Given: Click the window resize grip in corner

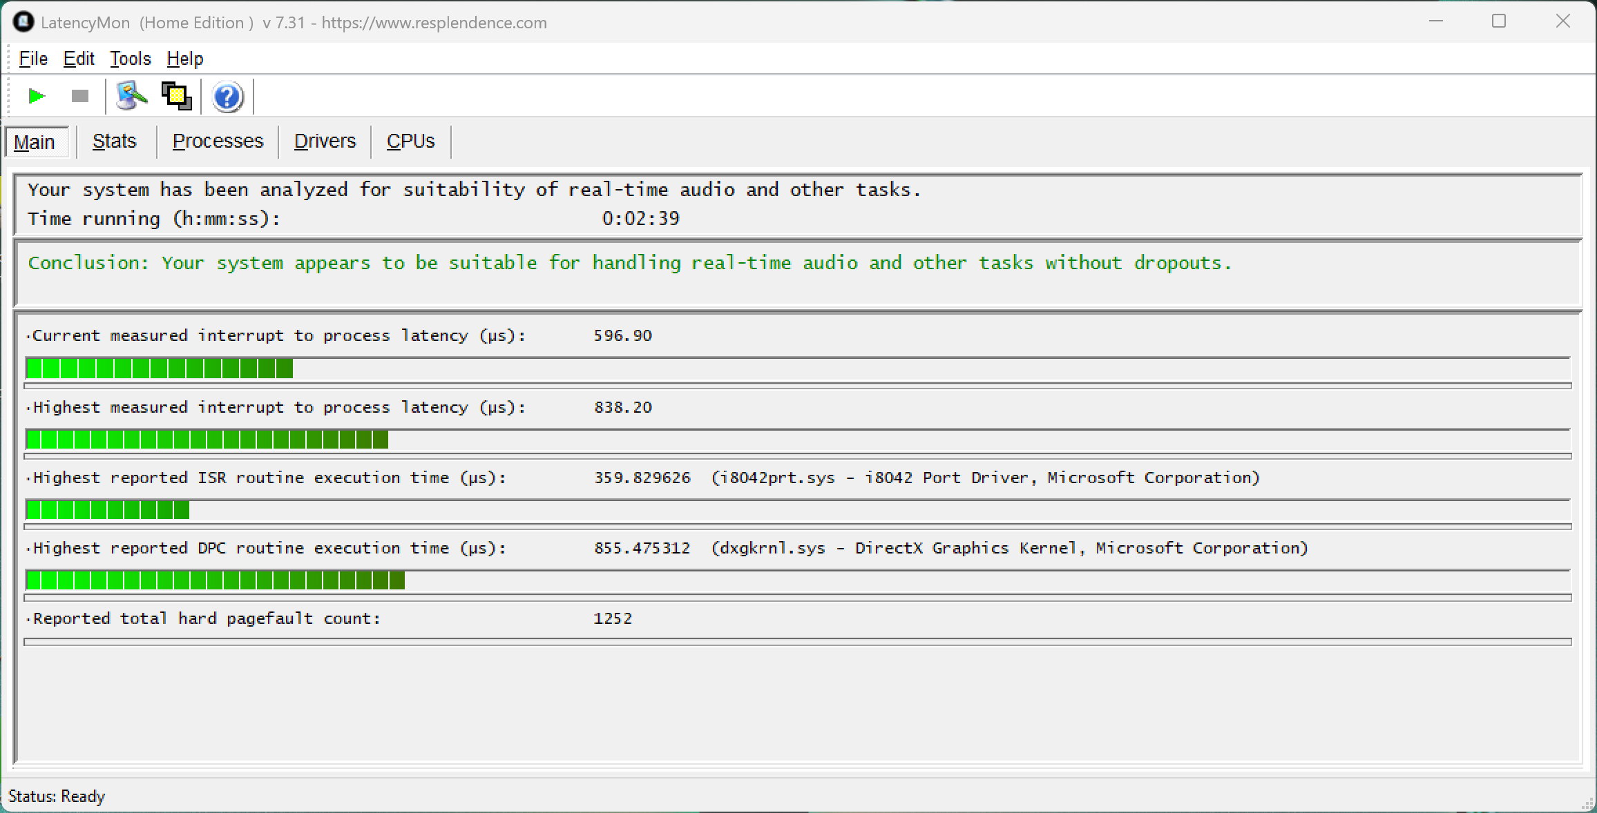Looking at the screenshot, I should tap(1587, 804).
